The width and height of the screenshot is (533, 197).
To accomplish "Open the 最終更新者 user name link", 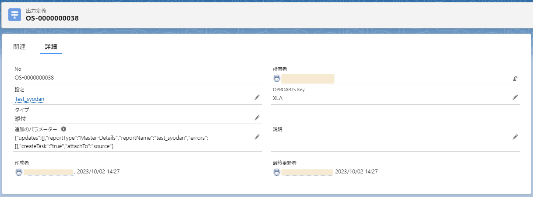I will click(307, 172).
